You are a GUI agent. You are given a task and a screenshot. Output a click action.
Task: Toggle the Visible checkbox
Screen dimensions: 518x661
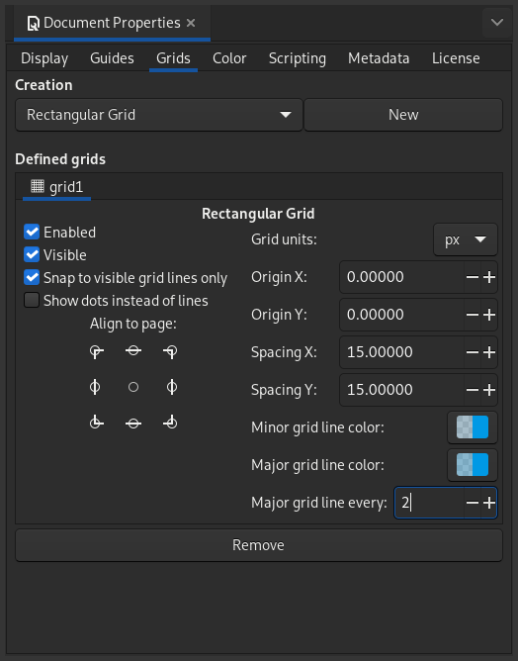32,254
